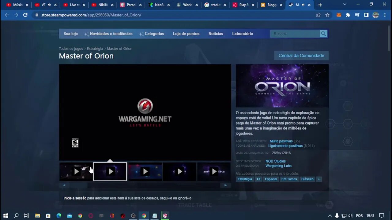The width and height of the screenshot is (392, 220).
Task: Toggle the Chrome side panel icon
Action: 366,15
